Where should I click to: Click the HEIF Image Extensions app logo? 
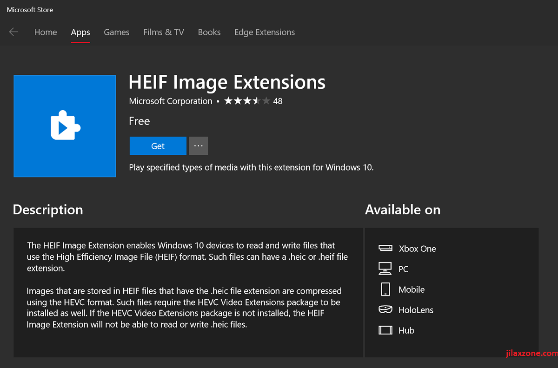tap(65, 126)
